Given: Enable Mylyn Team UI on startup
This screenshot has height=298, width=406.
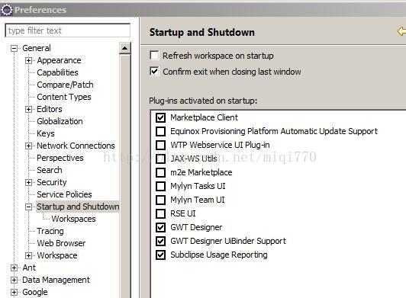Looking at the screenshot, I should [160, 200].
